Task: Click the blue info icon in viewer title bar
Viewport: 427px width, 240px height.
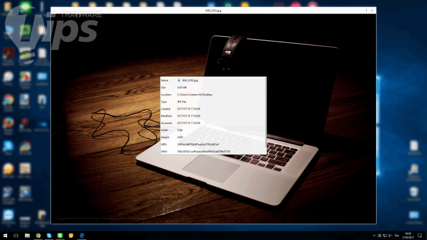Action: [x=366, y=11]
